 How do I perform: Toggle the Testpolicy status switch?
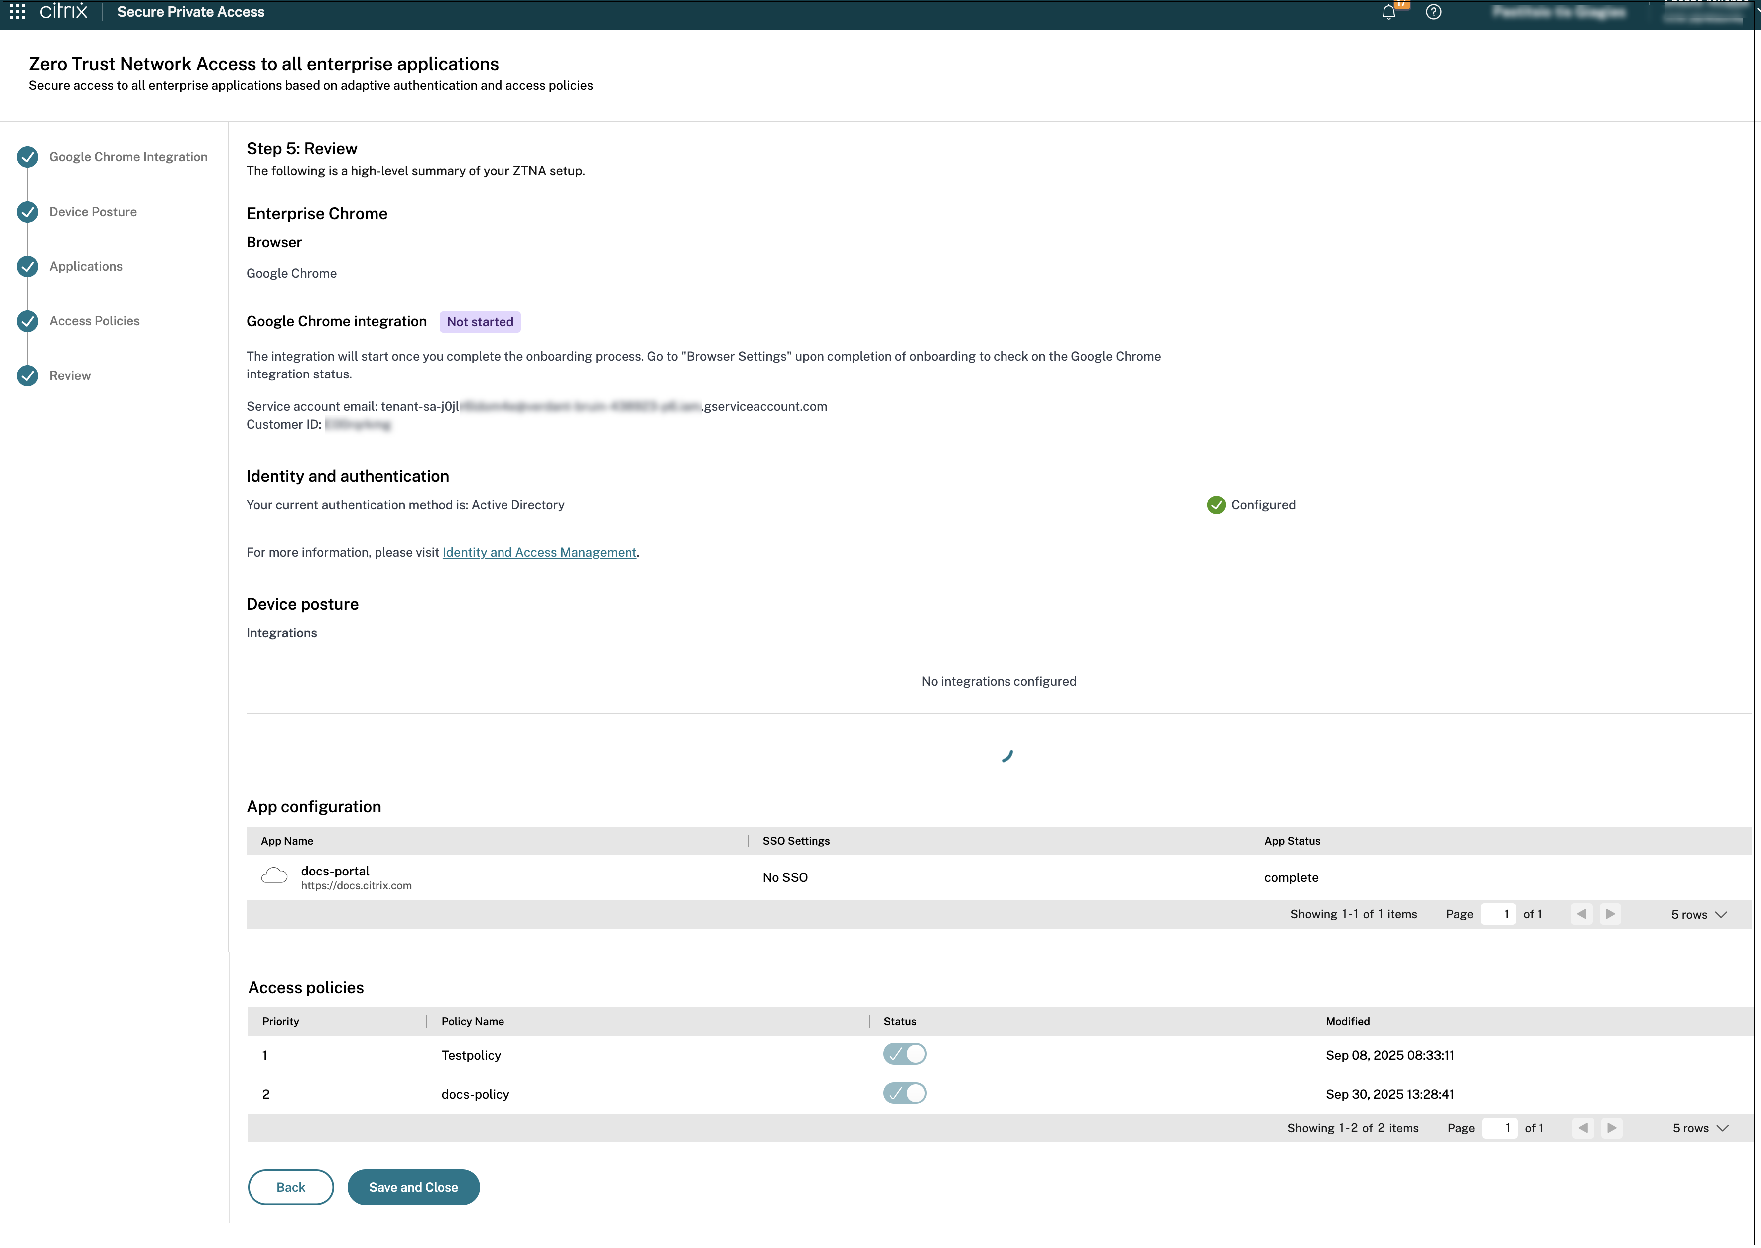(x=904, y=1054)
